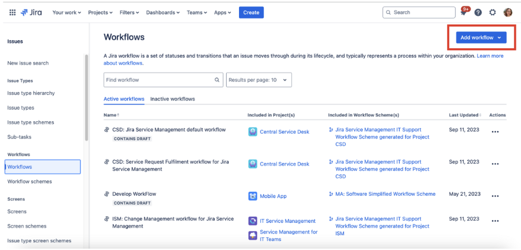Viewport: 521px width, 250px height.
Task: Open Service Management for IT Teams link
Action: tap(289, 235)
